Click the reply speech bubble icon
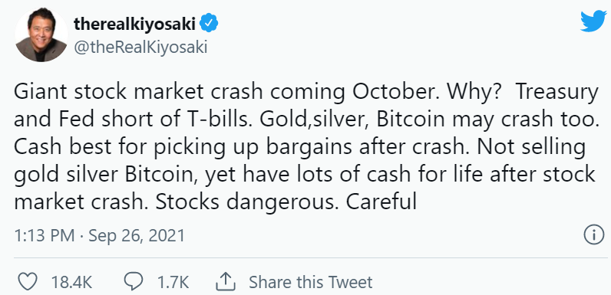The height and width of the screenshot is (295, 611). pyautogui.click(x=134, y=281)
